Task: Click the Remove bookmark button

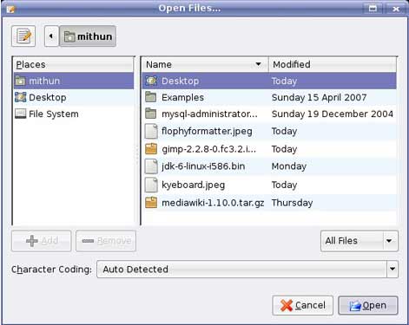Action: coord(106,241)
